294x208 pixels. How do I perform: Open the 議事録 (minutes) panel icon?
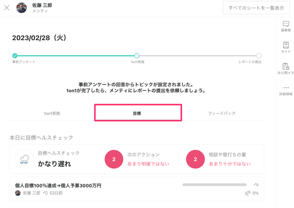coord(286,24)
